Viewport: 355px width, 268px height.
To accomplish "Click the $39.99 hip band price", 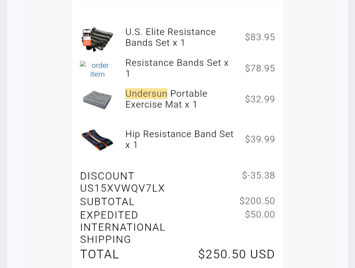I will click(260, 139).
